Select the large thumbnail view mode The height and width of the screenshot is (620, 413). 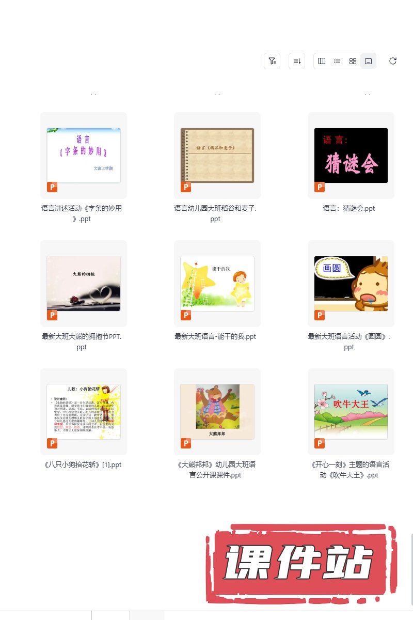(368, 61)
